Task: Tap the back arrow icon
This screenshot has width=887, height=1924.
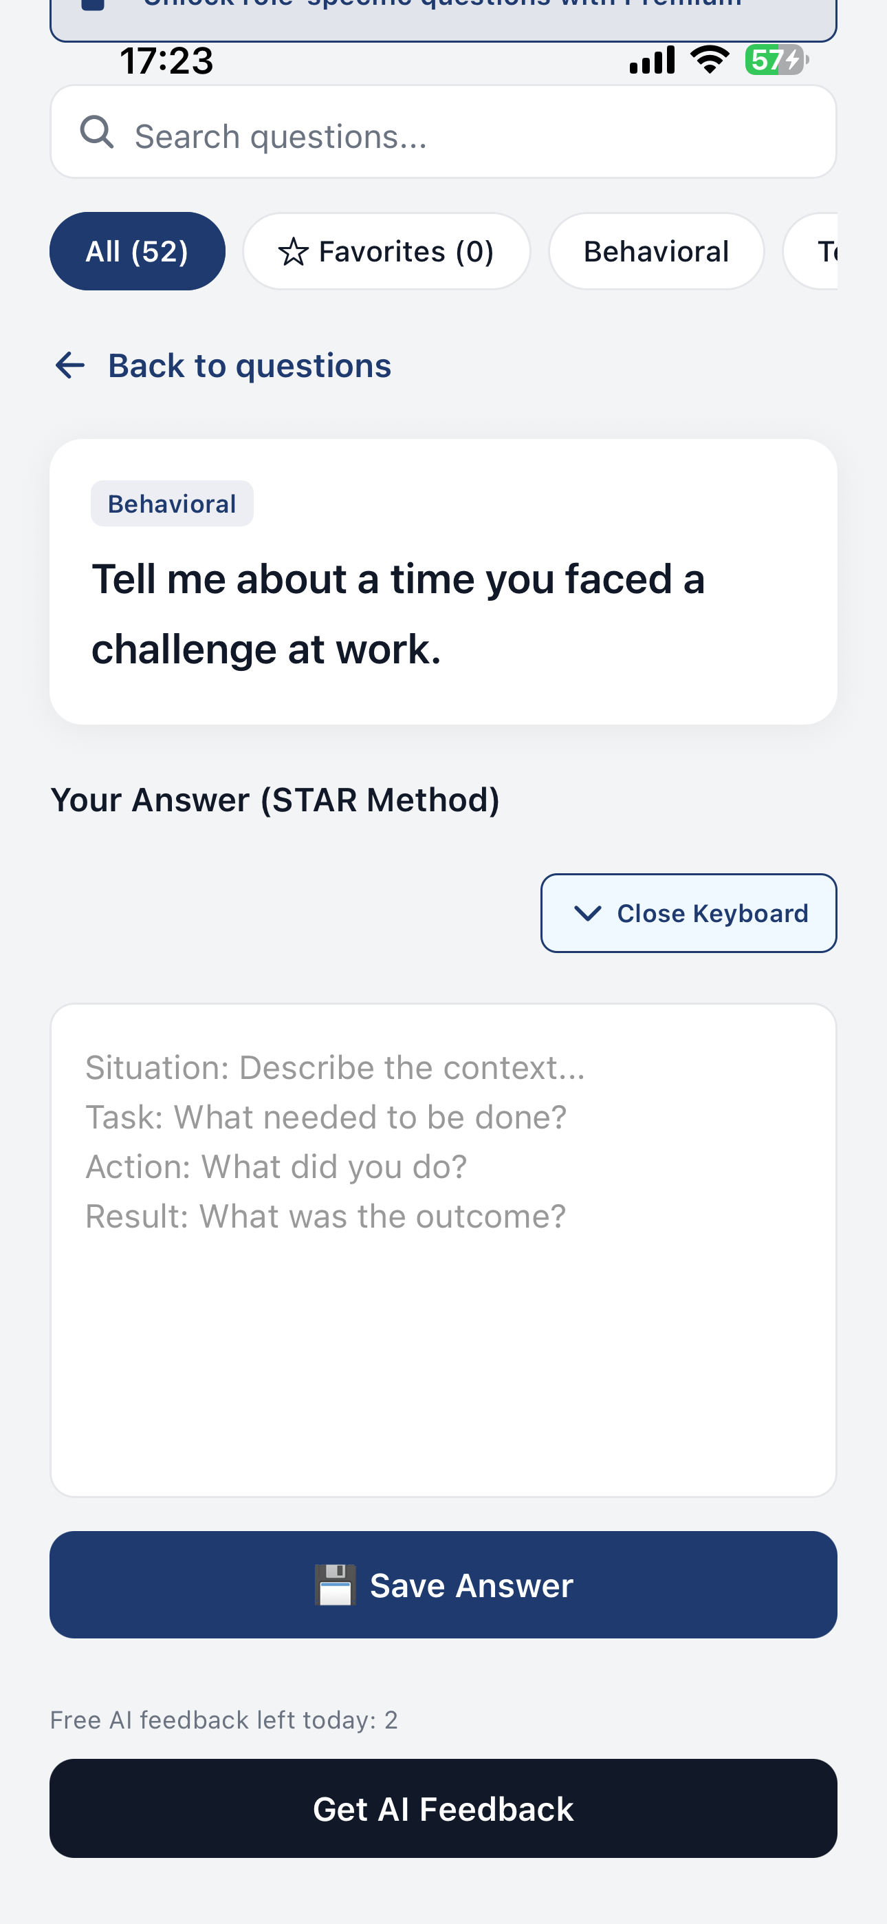Action: pos(70,365)
